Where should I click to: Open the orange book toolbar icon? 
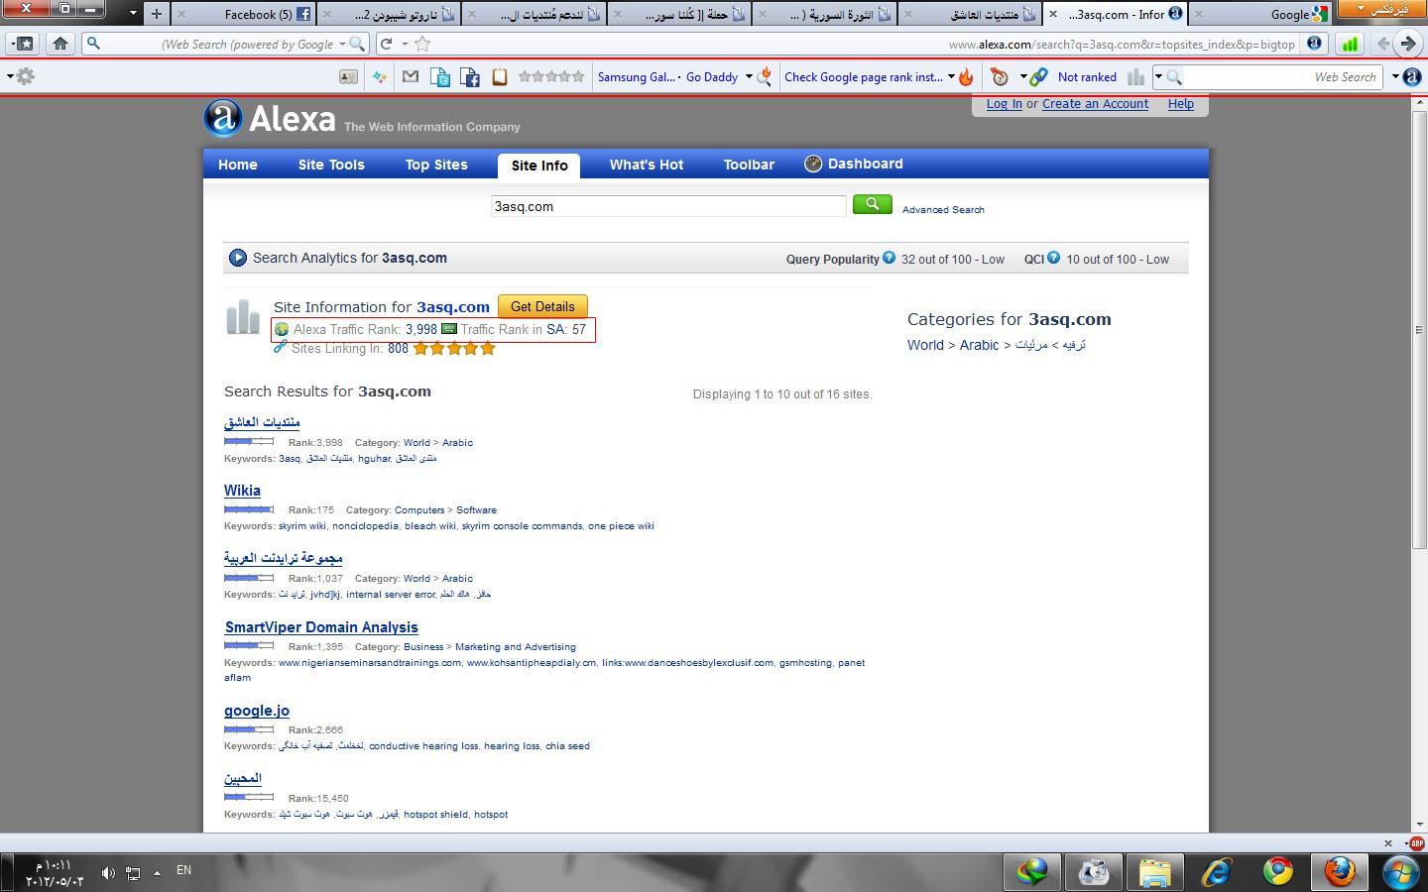(500, 76)
